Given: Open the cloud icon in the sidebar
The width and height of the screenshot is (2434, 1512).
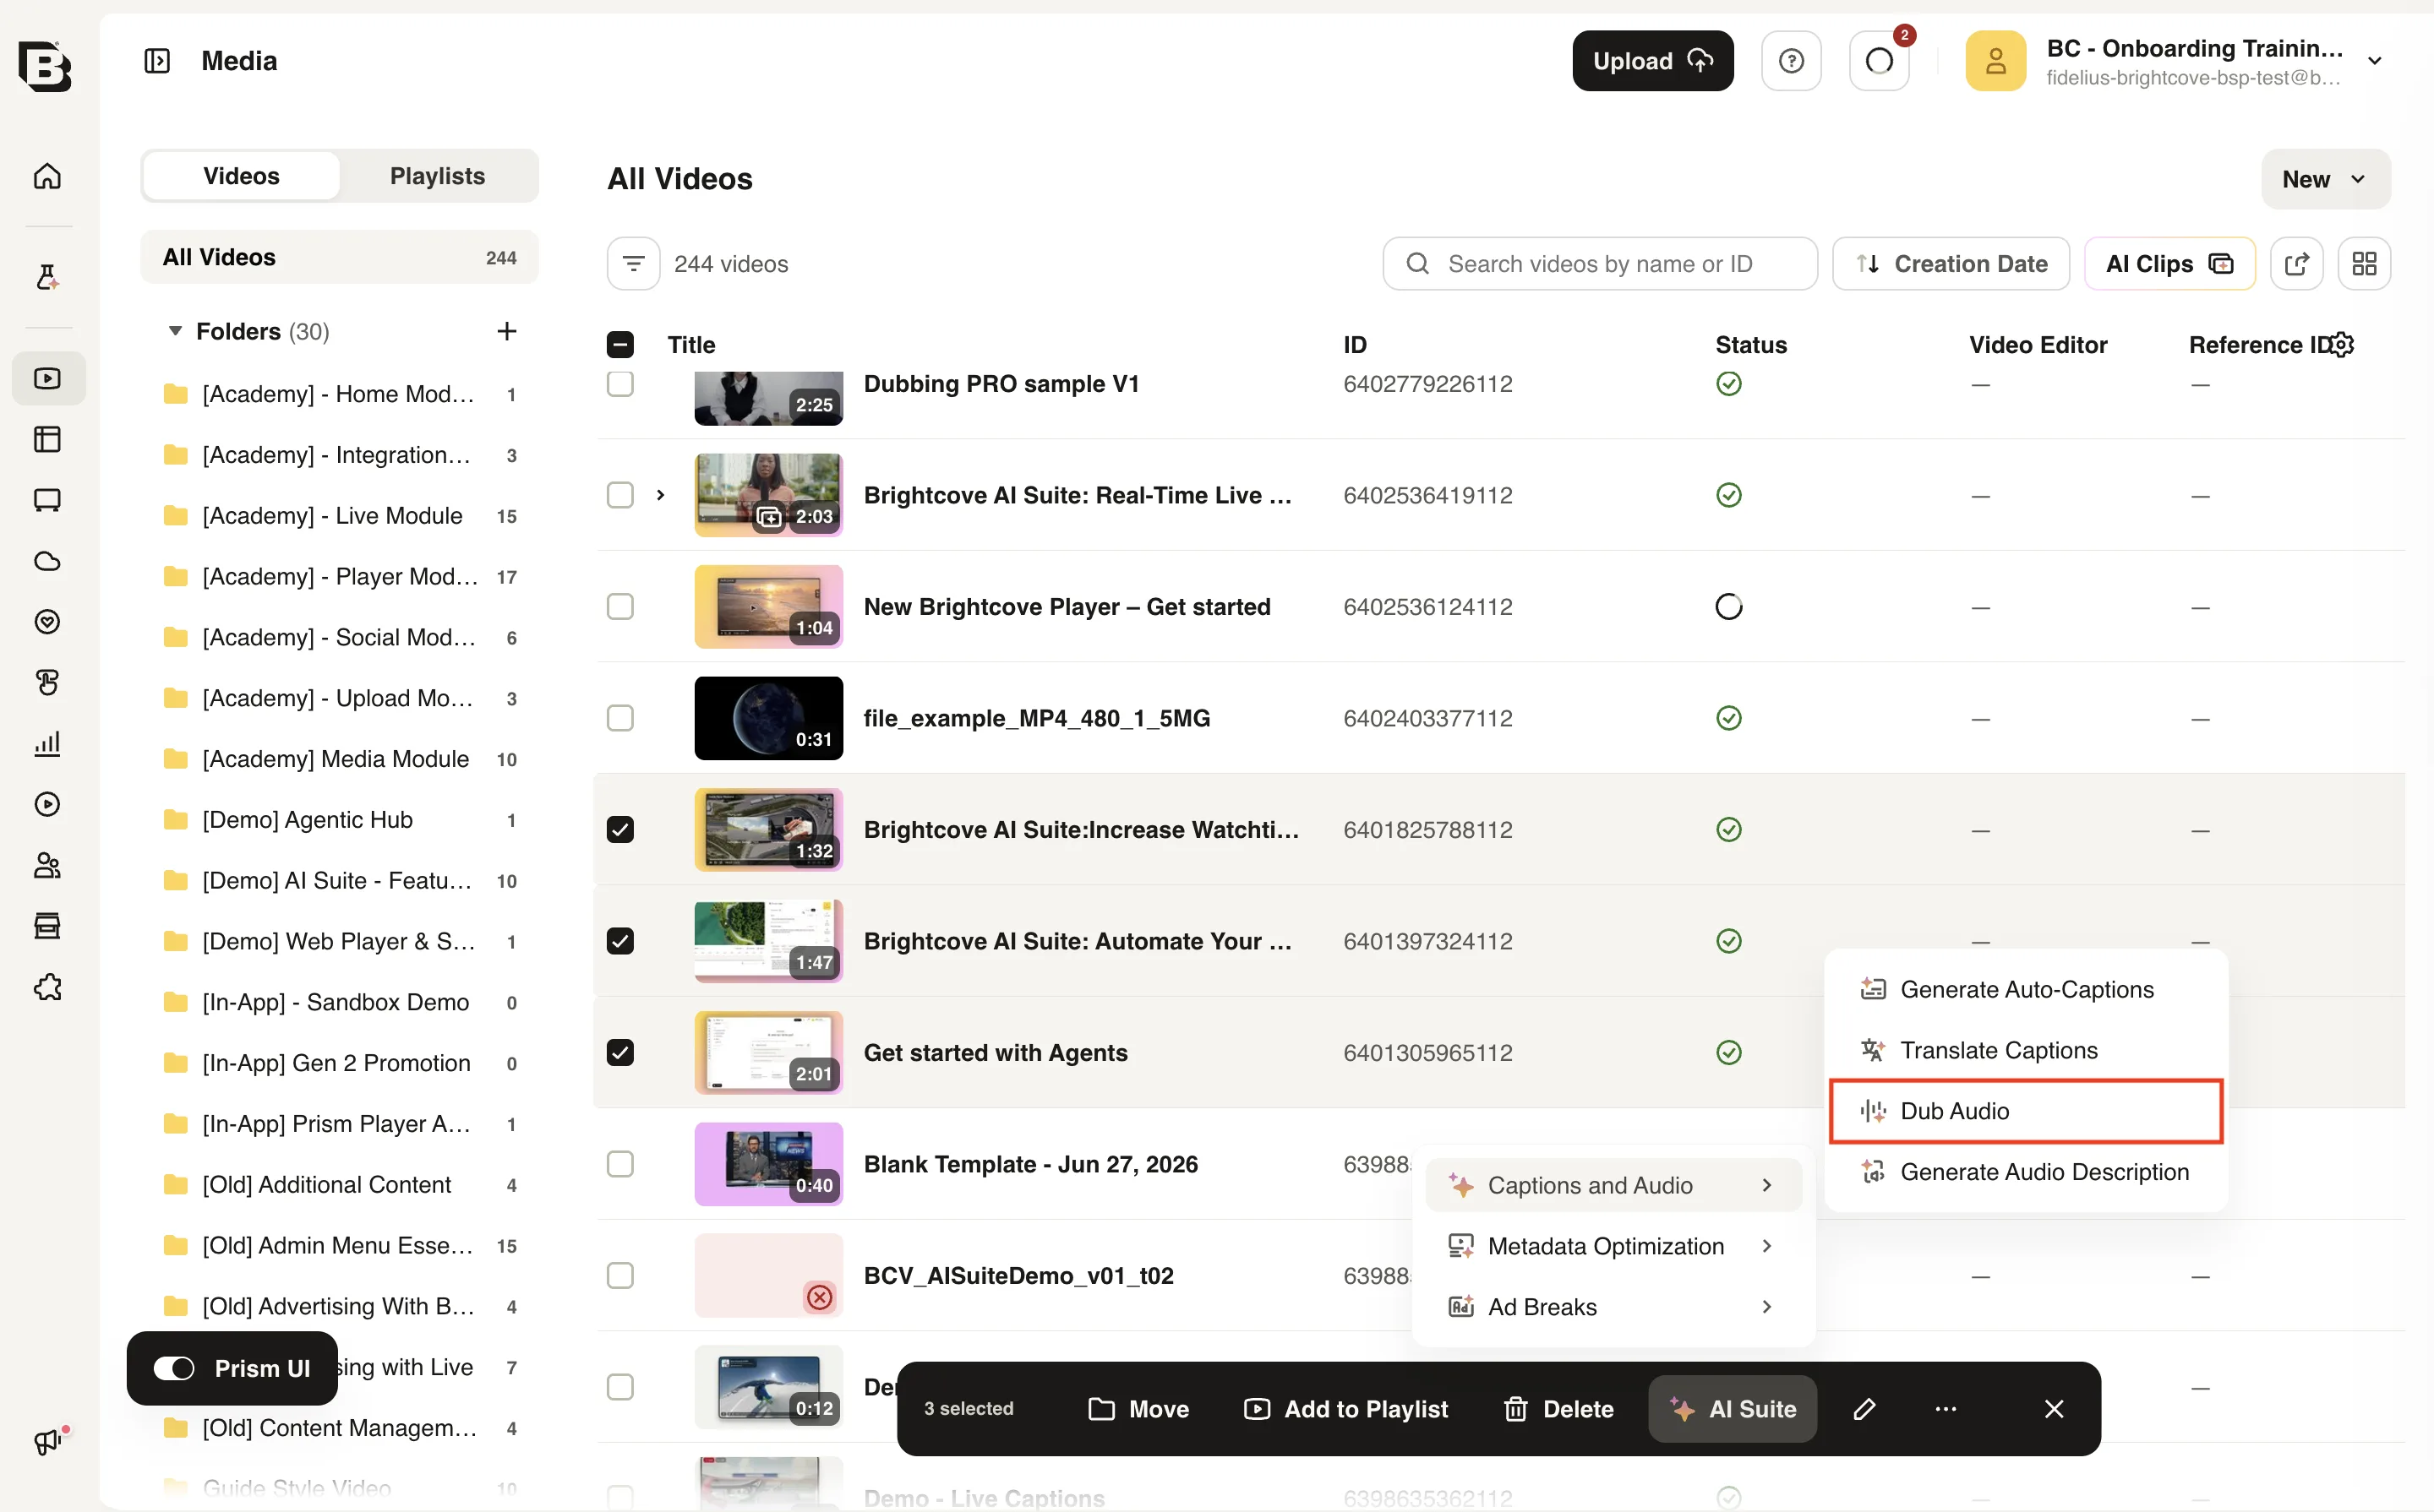Looking at the screenshot, I should 47,561.
